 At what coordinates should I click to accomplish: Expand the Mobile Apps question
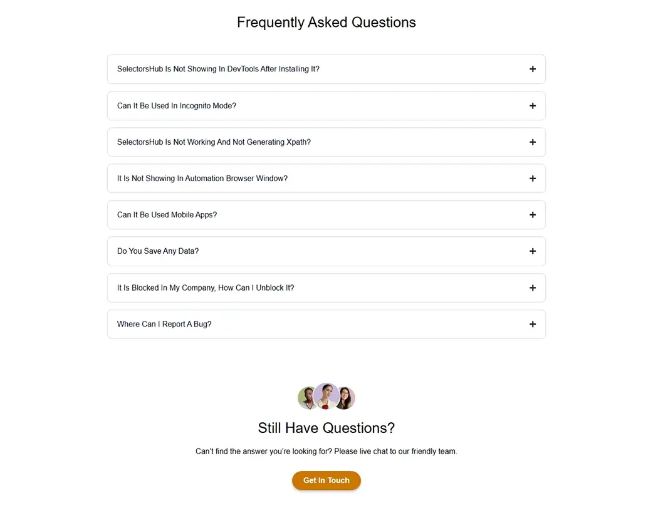[533, 214]
